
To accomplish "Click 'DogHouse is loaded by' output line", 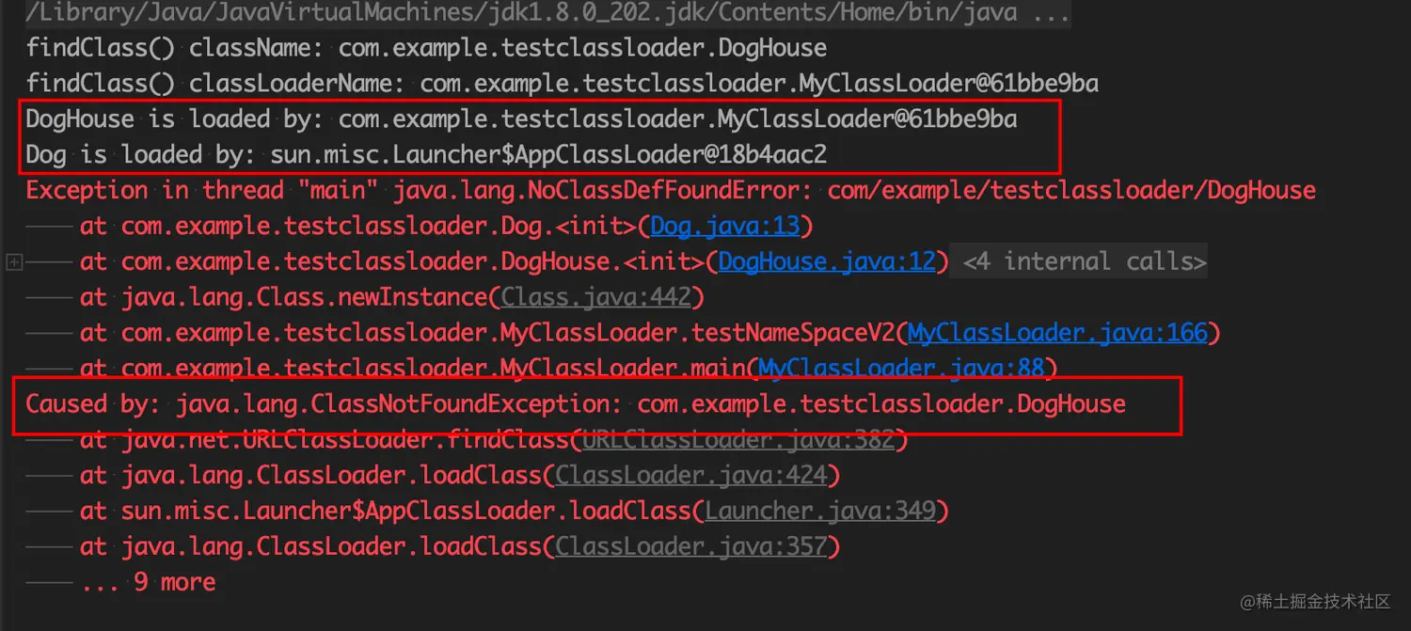I will (x=521, y=119).
